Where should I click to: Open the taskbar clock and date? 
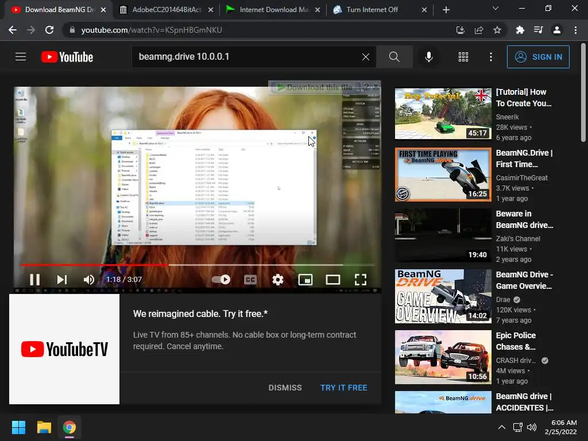[x=561, y=427]
